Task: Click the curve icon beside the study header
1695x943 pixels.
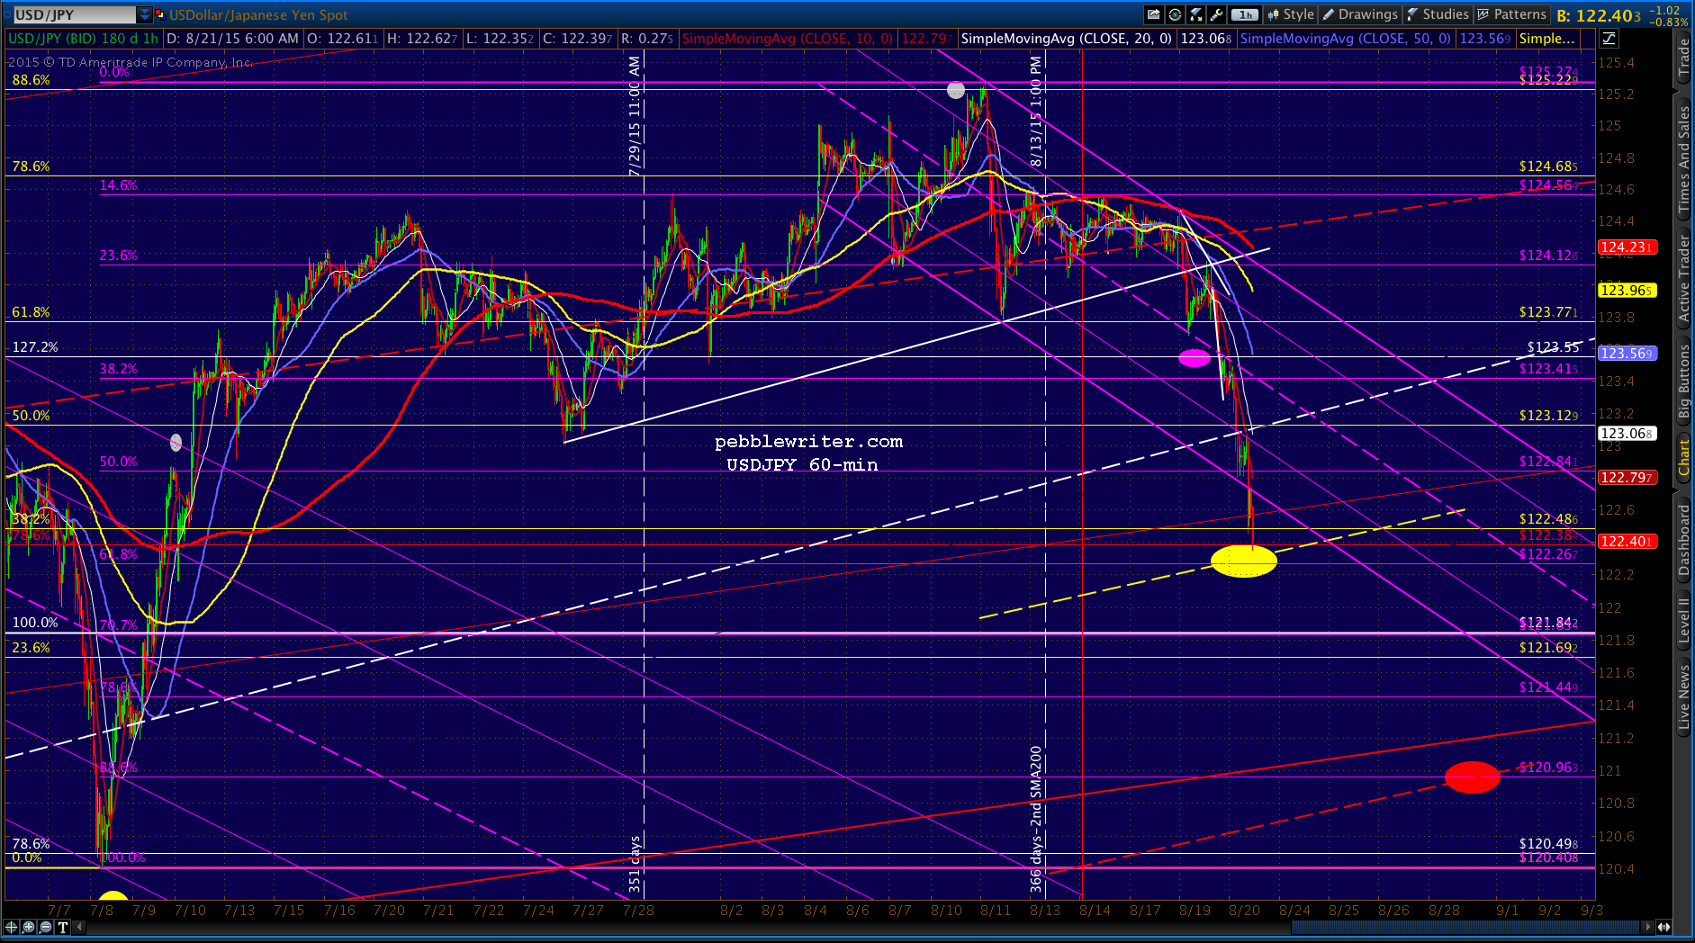Action: (1608, 39)
